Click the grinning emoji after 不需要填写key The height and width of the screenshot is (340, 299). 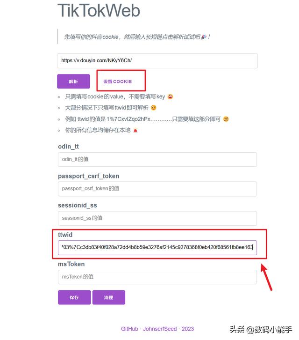pyautogui.click(x=170, y=96)
